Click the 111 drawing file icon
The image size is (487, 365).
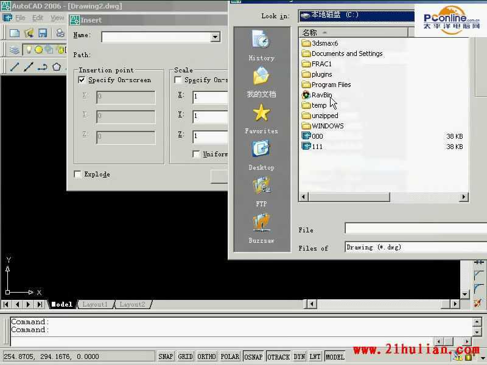click(306, 146)
